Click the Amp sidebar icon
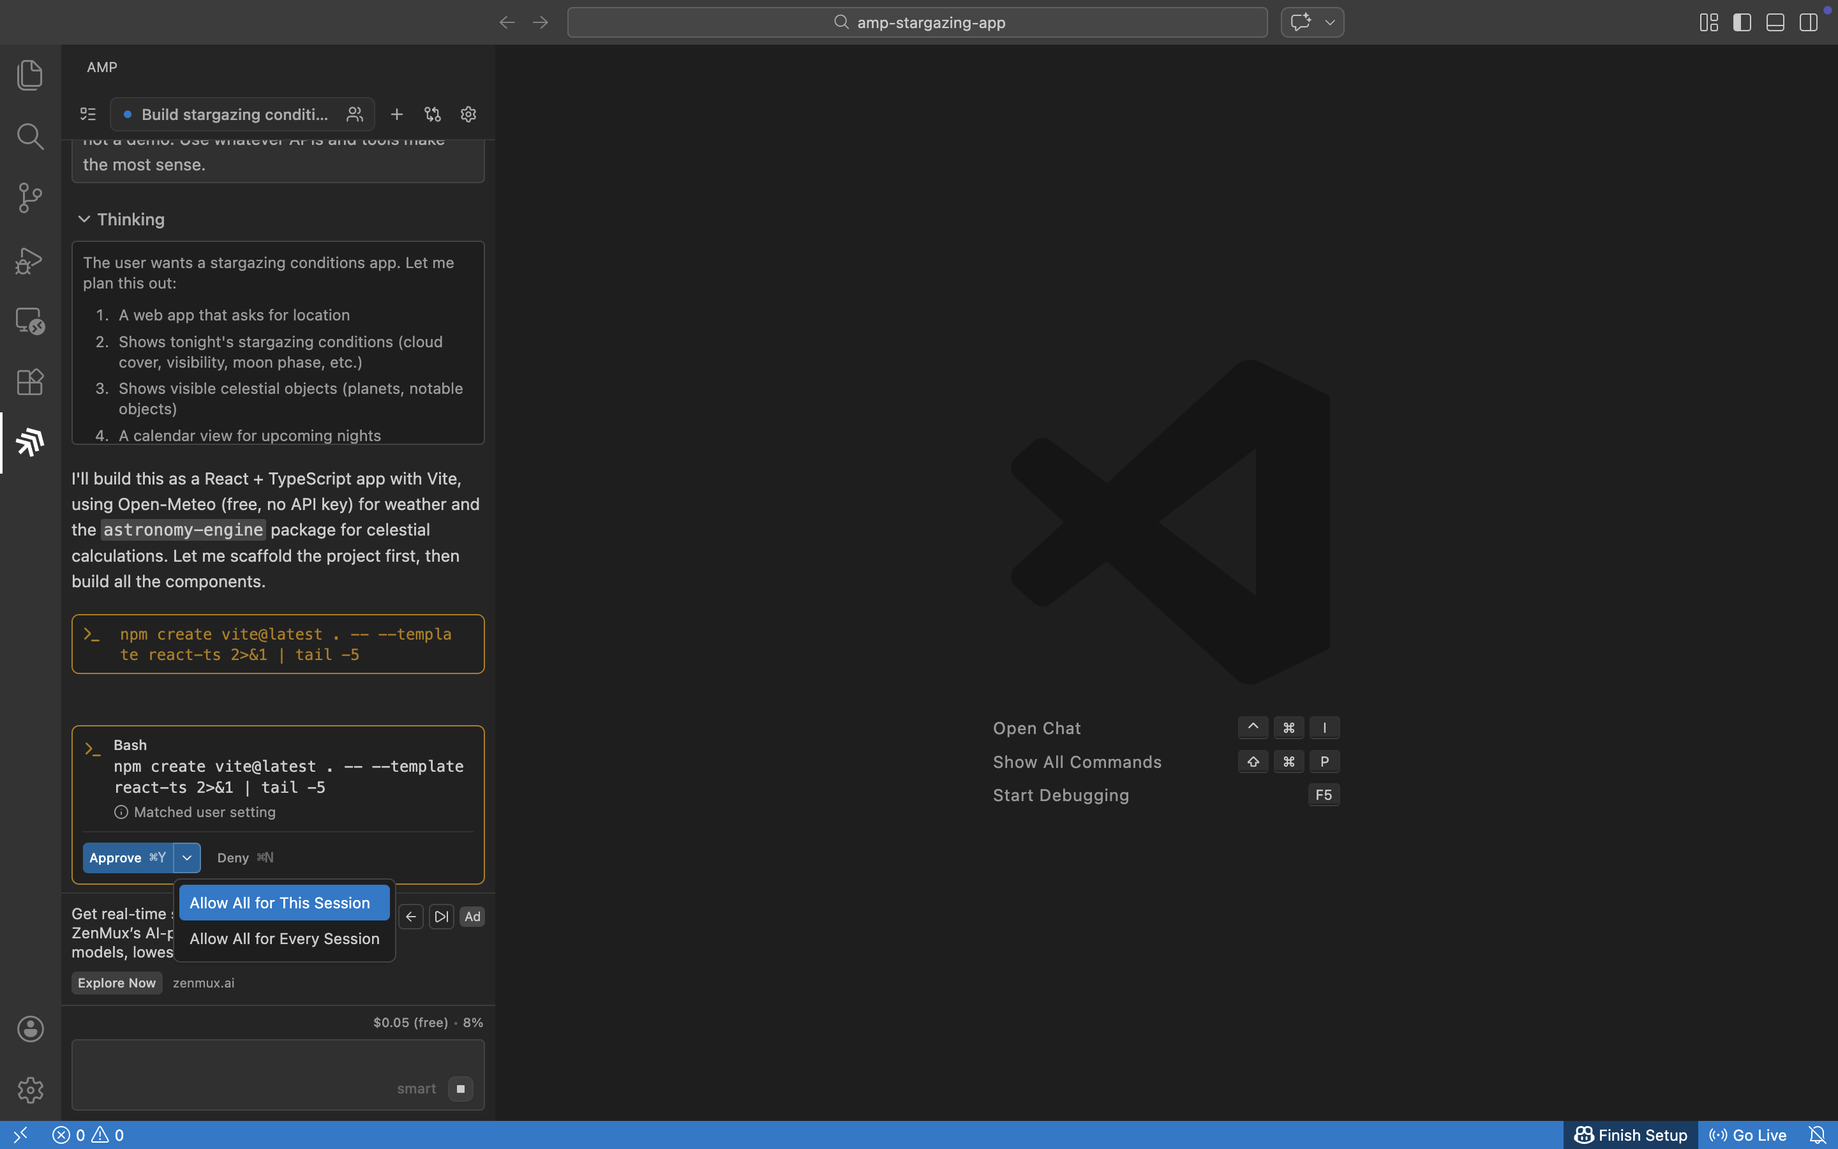This screenshot has width=1838, height=1149. tap(29, 442)
